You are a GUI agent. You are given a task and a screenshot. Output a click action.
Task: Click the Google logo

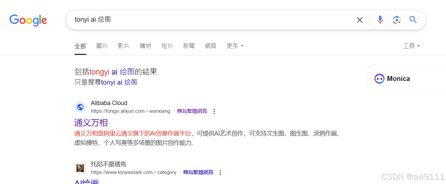[x=28, y=20]
